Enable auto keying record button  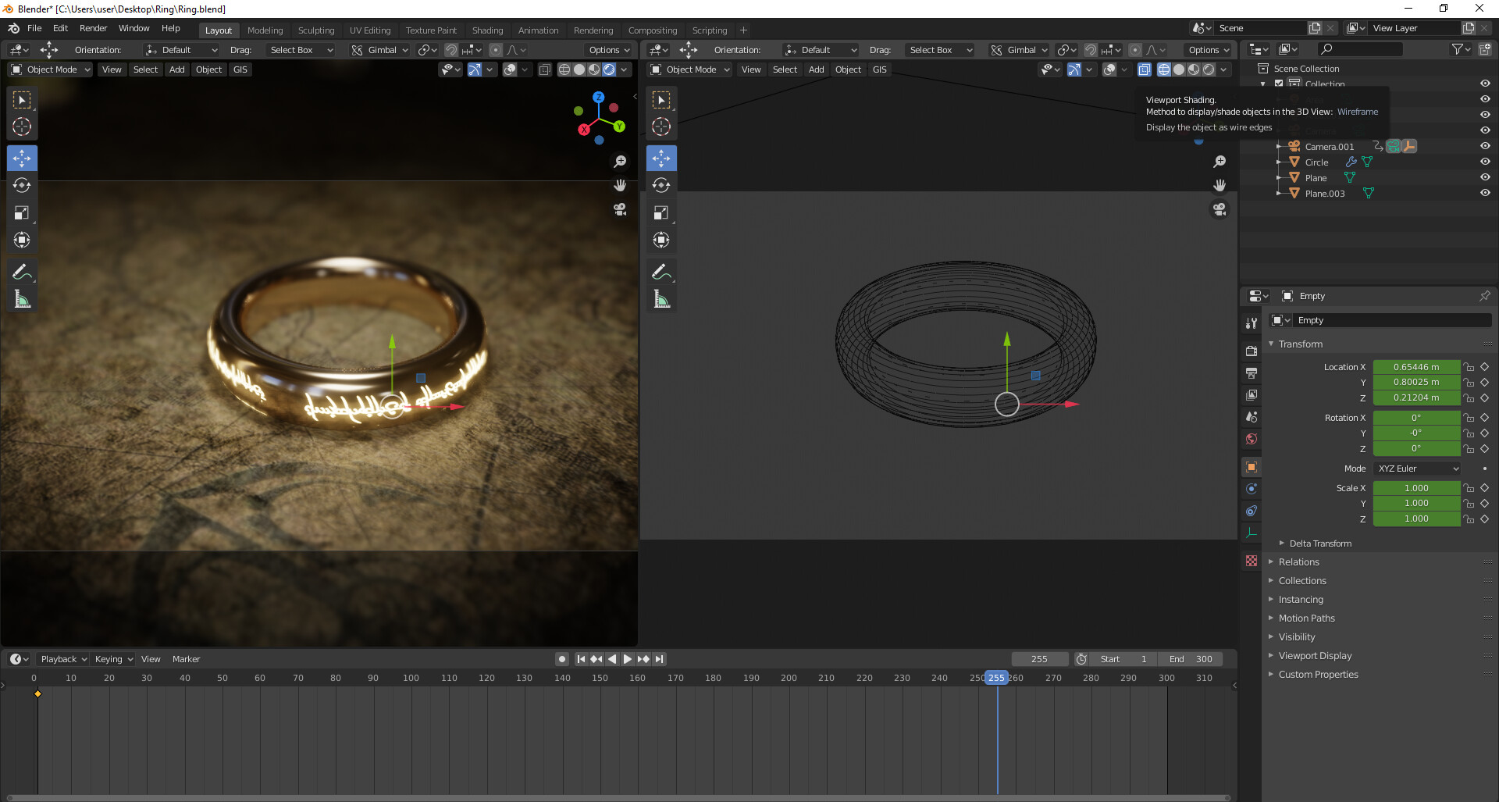click(x=562, y=659)
